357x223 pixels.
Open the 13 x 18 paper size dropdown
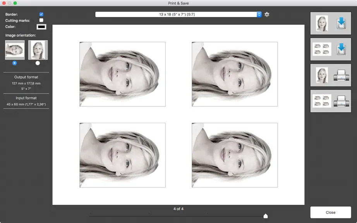coord(178,14)
